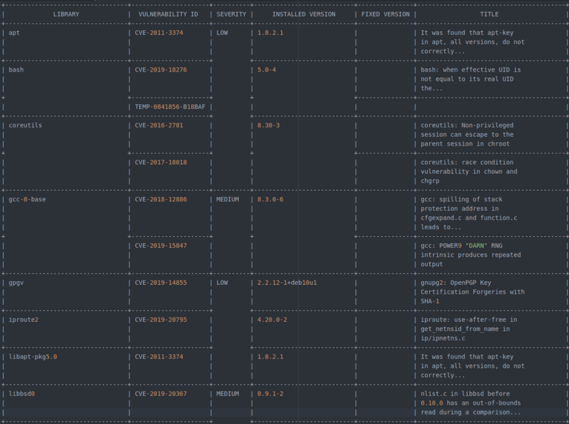
Task: Click version 1.8.2.1 in the apt row
Action: [270, 33]
